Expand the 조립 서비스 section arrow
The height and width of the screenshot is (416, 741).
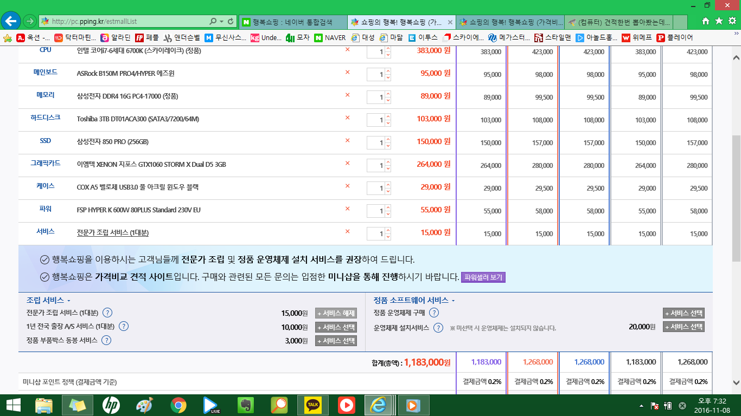[69, 301]
